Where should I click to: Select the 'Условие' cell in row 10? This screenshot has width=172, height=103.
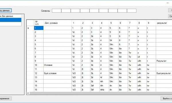58,65
